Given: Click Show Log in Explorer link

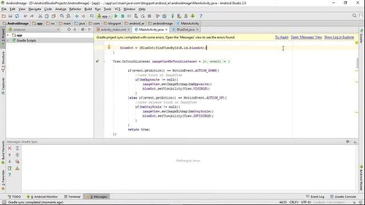Looking at the screenshot, I should (339, 37).
